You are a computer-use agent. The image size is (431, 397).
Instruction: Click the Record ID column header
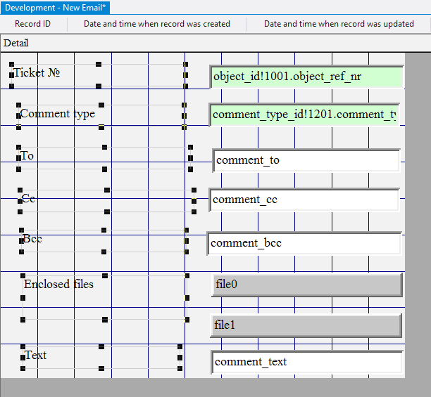[32, 24]
